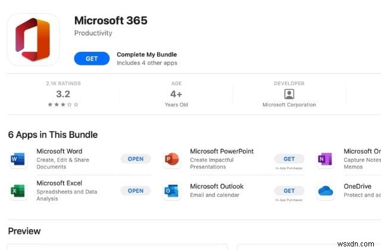Select the Microsoft Excel icon

click(x=18, y=190)
